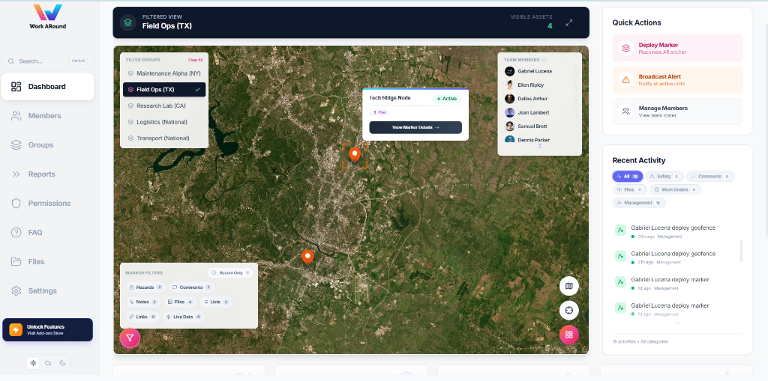Click the lower orange map marker

(307, 257)
